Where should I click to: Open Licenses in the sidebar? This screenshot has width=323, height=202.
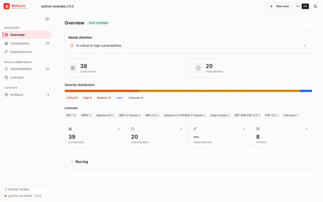(27, 77)
